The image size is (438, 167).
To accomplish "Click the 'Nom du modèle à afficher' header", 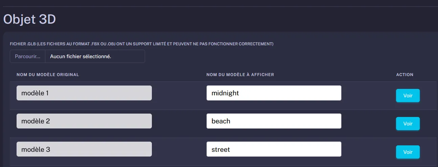I will pyautogui.click(x=240, y=75).
